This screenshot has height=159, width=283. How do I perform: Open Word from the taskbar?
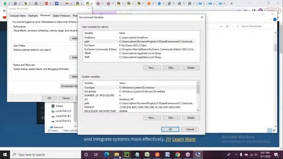tap(167, 155)
